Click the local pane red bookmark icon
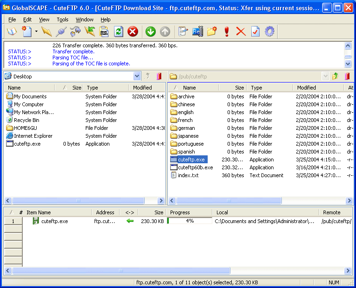The width and height of the screenshot is (356, 288). [x=159, y=76]
